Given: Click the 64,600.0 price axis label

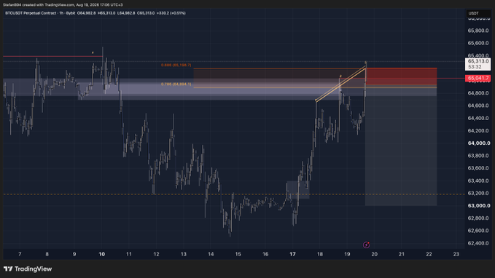Looking at the screenshot, I should click(x=478, y=106).
